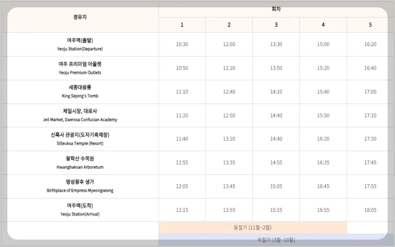Click 16:20 in the Silleuksa Temple row

323,139
